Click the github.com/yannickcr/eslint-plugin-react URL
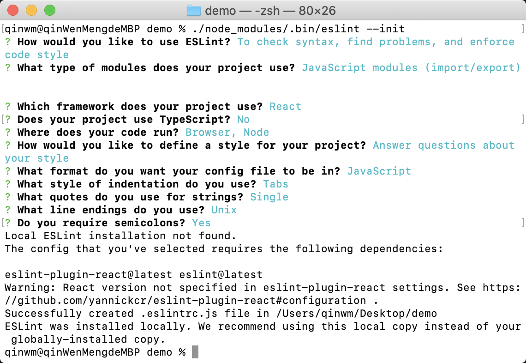The height and width of the screenshot is (363, 526). pos(185,301)
